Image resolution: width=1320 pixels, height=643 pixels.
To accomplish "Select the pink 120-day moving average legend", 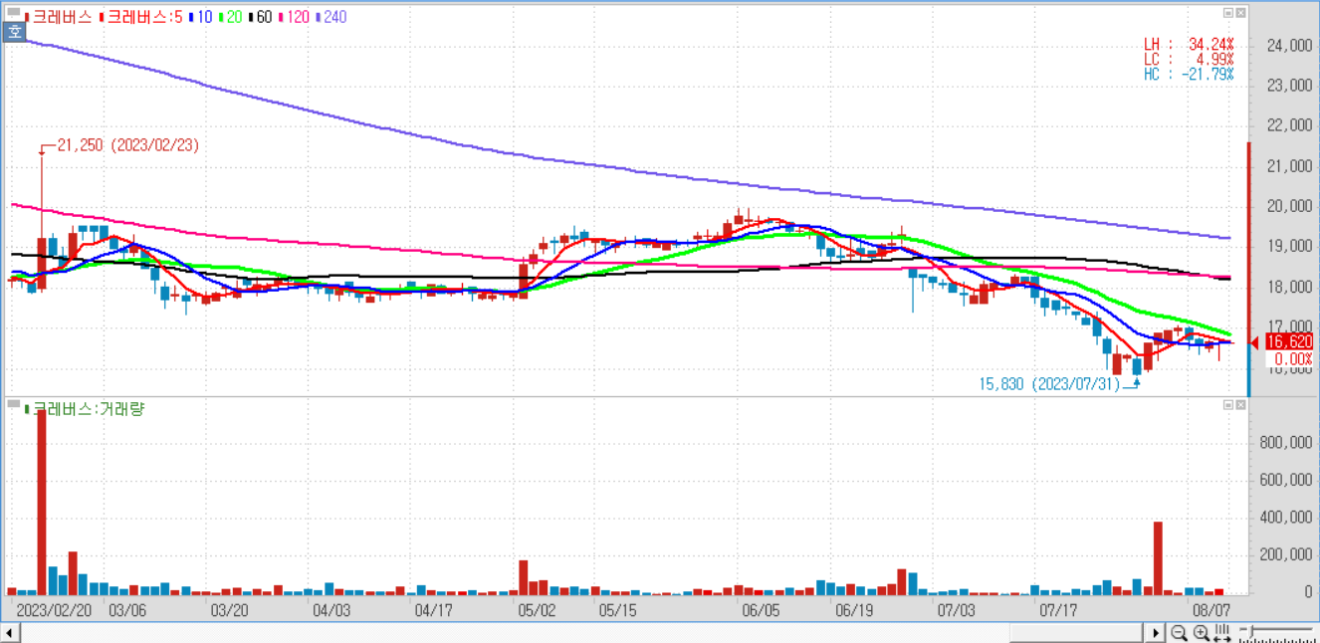I will [295, 17].
